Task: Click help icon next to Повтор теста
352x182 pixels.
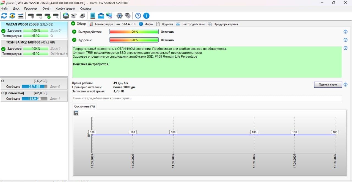Action: pyautogui.click(x=346, y=85)
